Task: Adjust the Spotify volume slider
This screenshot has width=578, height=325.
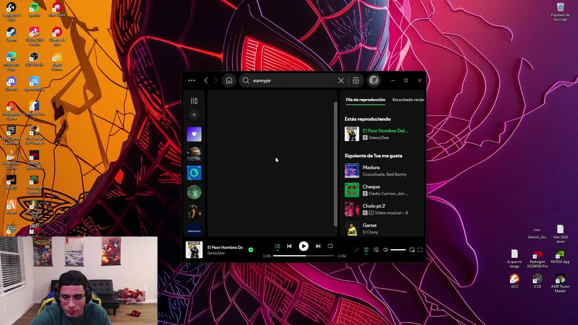Action: (x=398, y=250)
